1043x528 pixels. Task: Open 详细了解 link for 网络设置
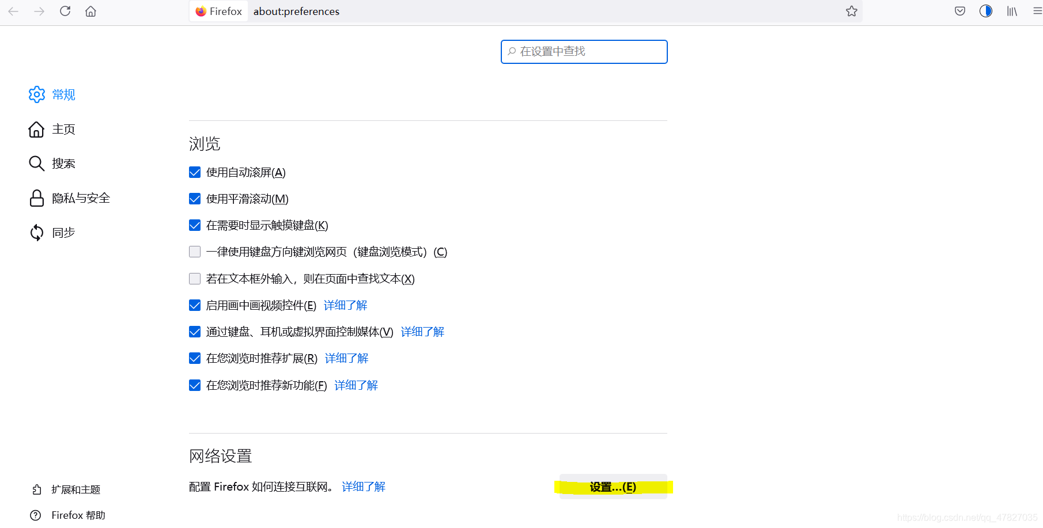[x=364, y=487]
